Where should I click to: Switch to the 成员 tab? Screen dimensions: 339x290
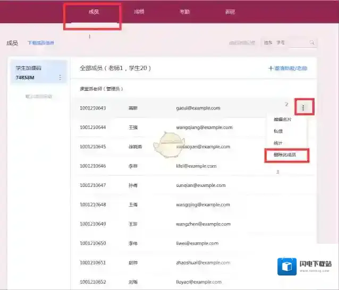(93, 11)
